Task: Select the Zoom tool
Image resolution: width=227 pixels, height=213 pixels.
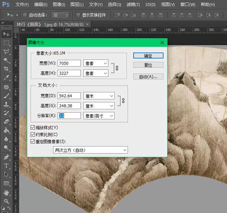Action: point(6,201)
